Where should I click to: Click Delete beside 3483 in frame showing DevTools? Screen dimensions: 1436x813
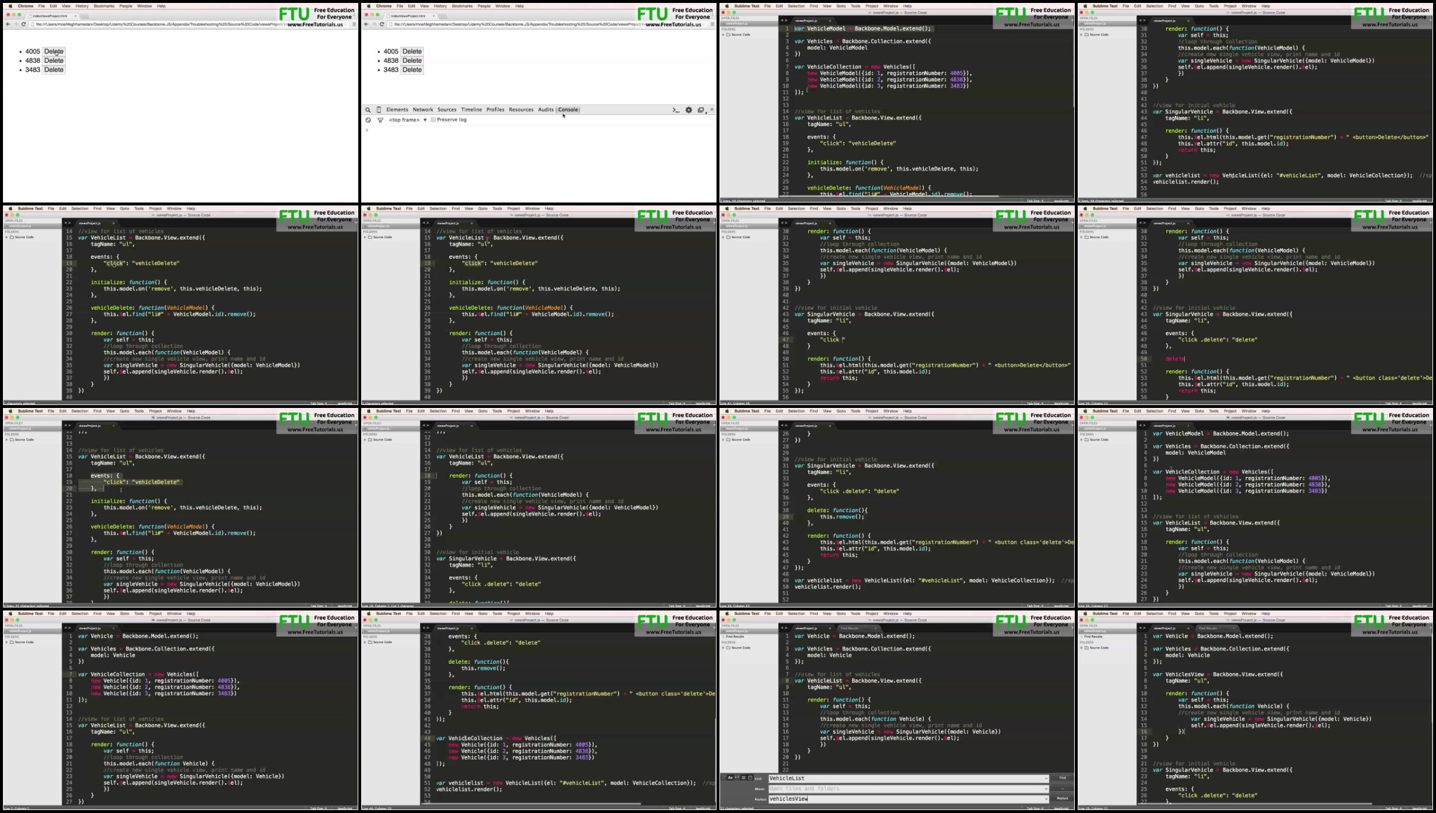coord(412,70)
